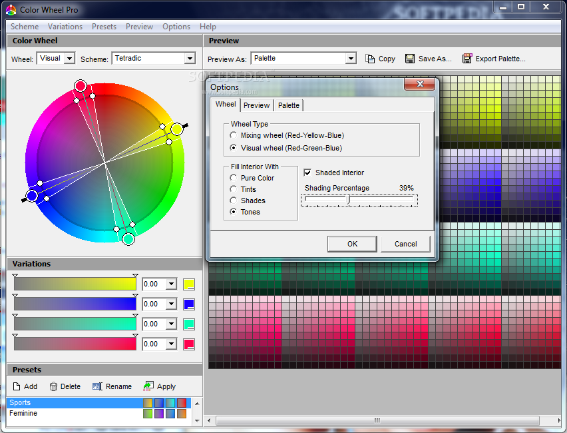Viewport: 567px width, 433px height.
Task: Click the Save As floppy disk icon
Action: click(410, 59)
